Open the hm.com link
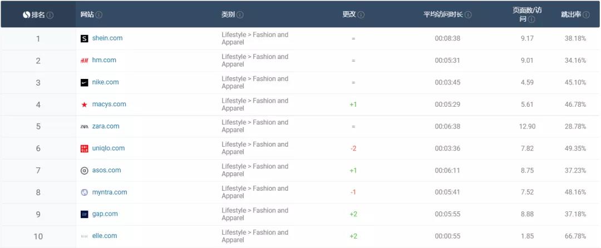Image resolution: width=601 pixels, height=248 pixels. pyautogui.click(x=104, y=60)
